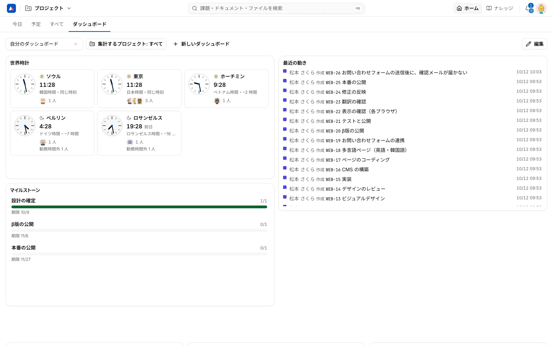Go to ホーム in the top bar
The width and height of the screenshot is (553, 346).
[x=467, y=8]
